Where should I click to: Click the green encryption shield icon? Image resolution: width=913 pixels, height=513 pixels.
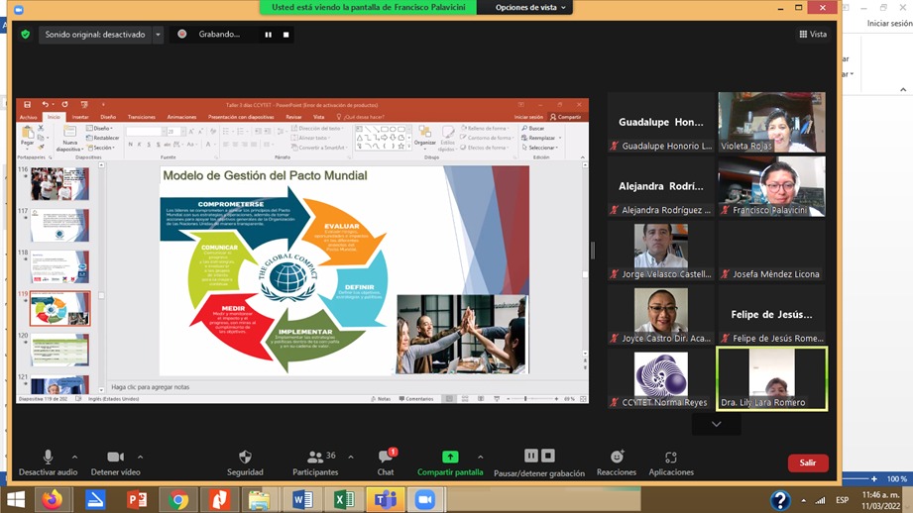(25, 35)
